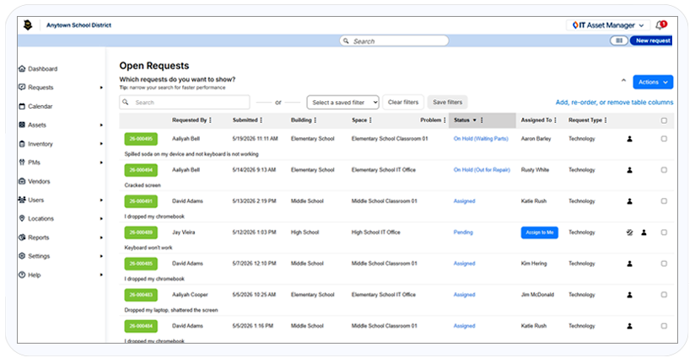Open the Building column options menu

point(315,120)
